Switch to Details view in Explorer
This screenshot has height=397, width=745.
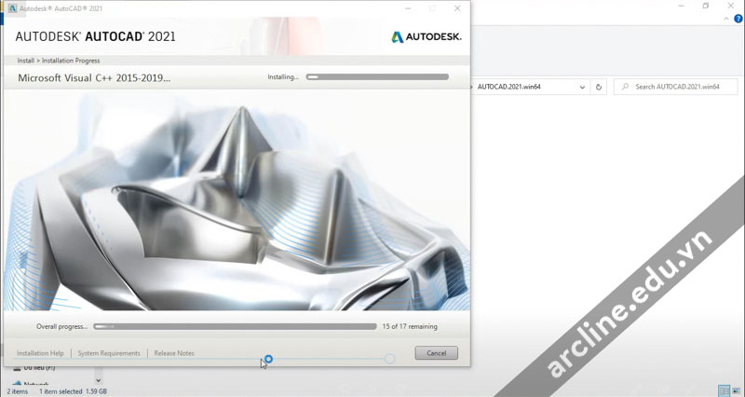[x=723, y=390]
